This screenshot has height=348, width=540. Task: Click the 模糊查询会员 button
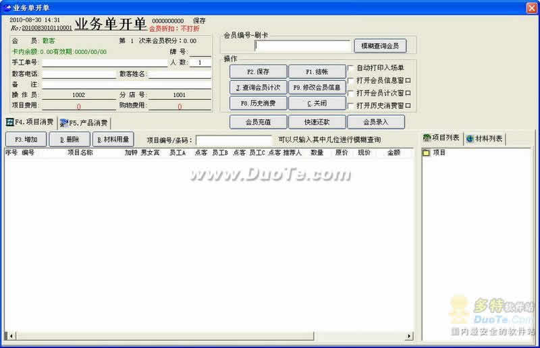[380, 46]
